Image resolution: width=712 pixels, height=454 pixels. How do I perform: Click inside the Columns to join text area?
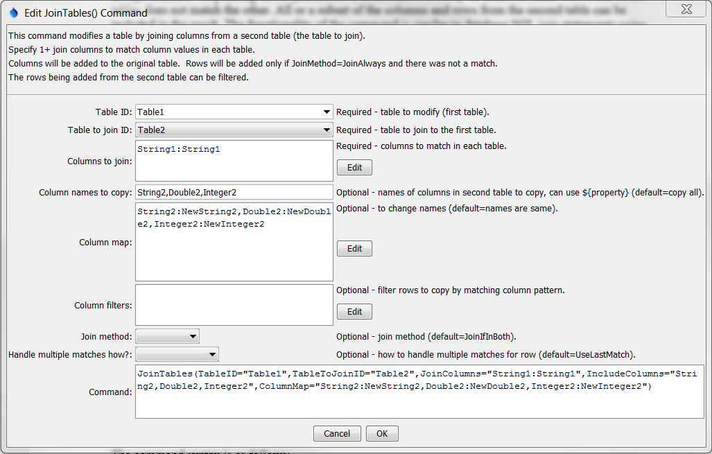click(x=234, y=161)
